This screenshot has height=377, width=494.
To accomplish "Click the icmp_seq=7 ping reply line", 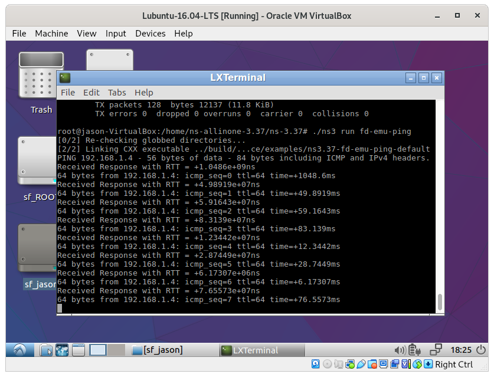I will 199,300.
